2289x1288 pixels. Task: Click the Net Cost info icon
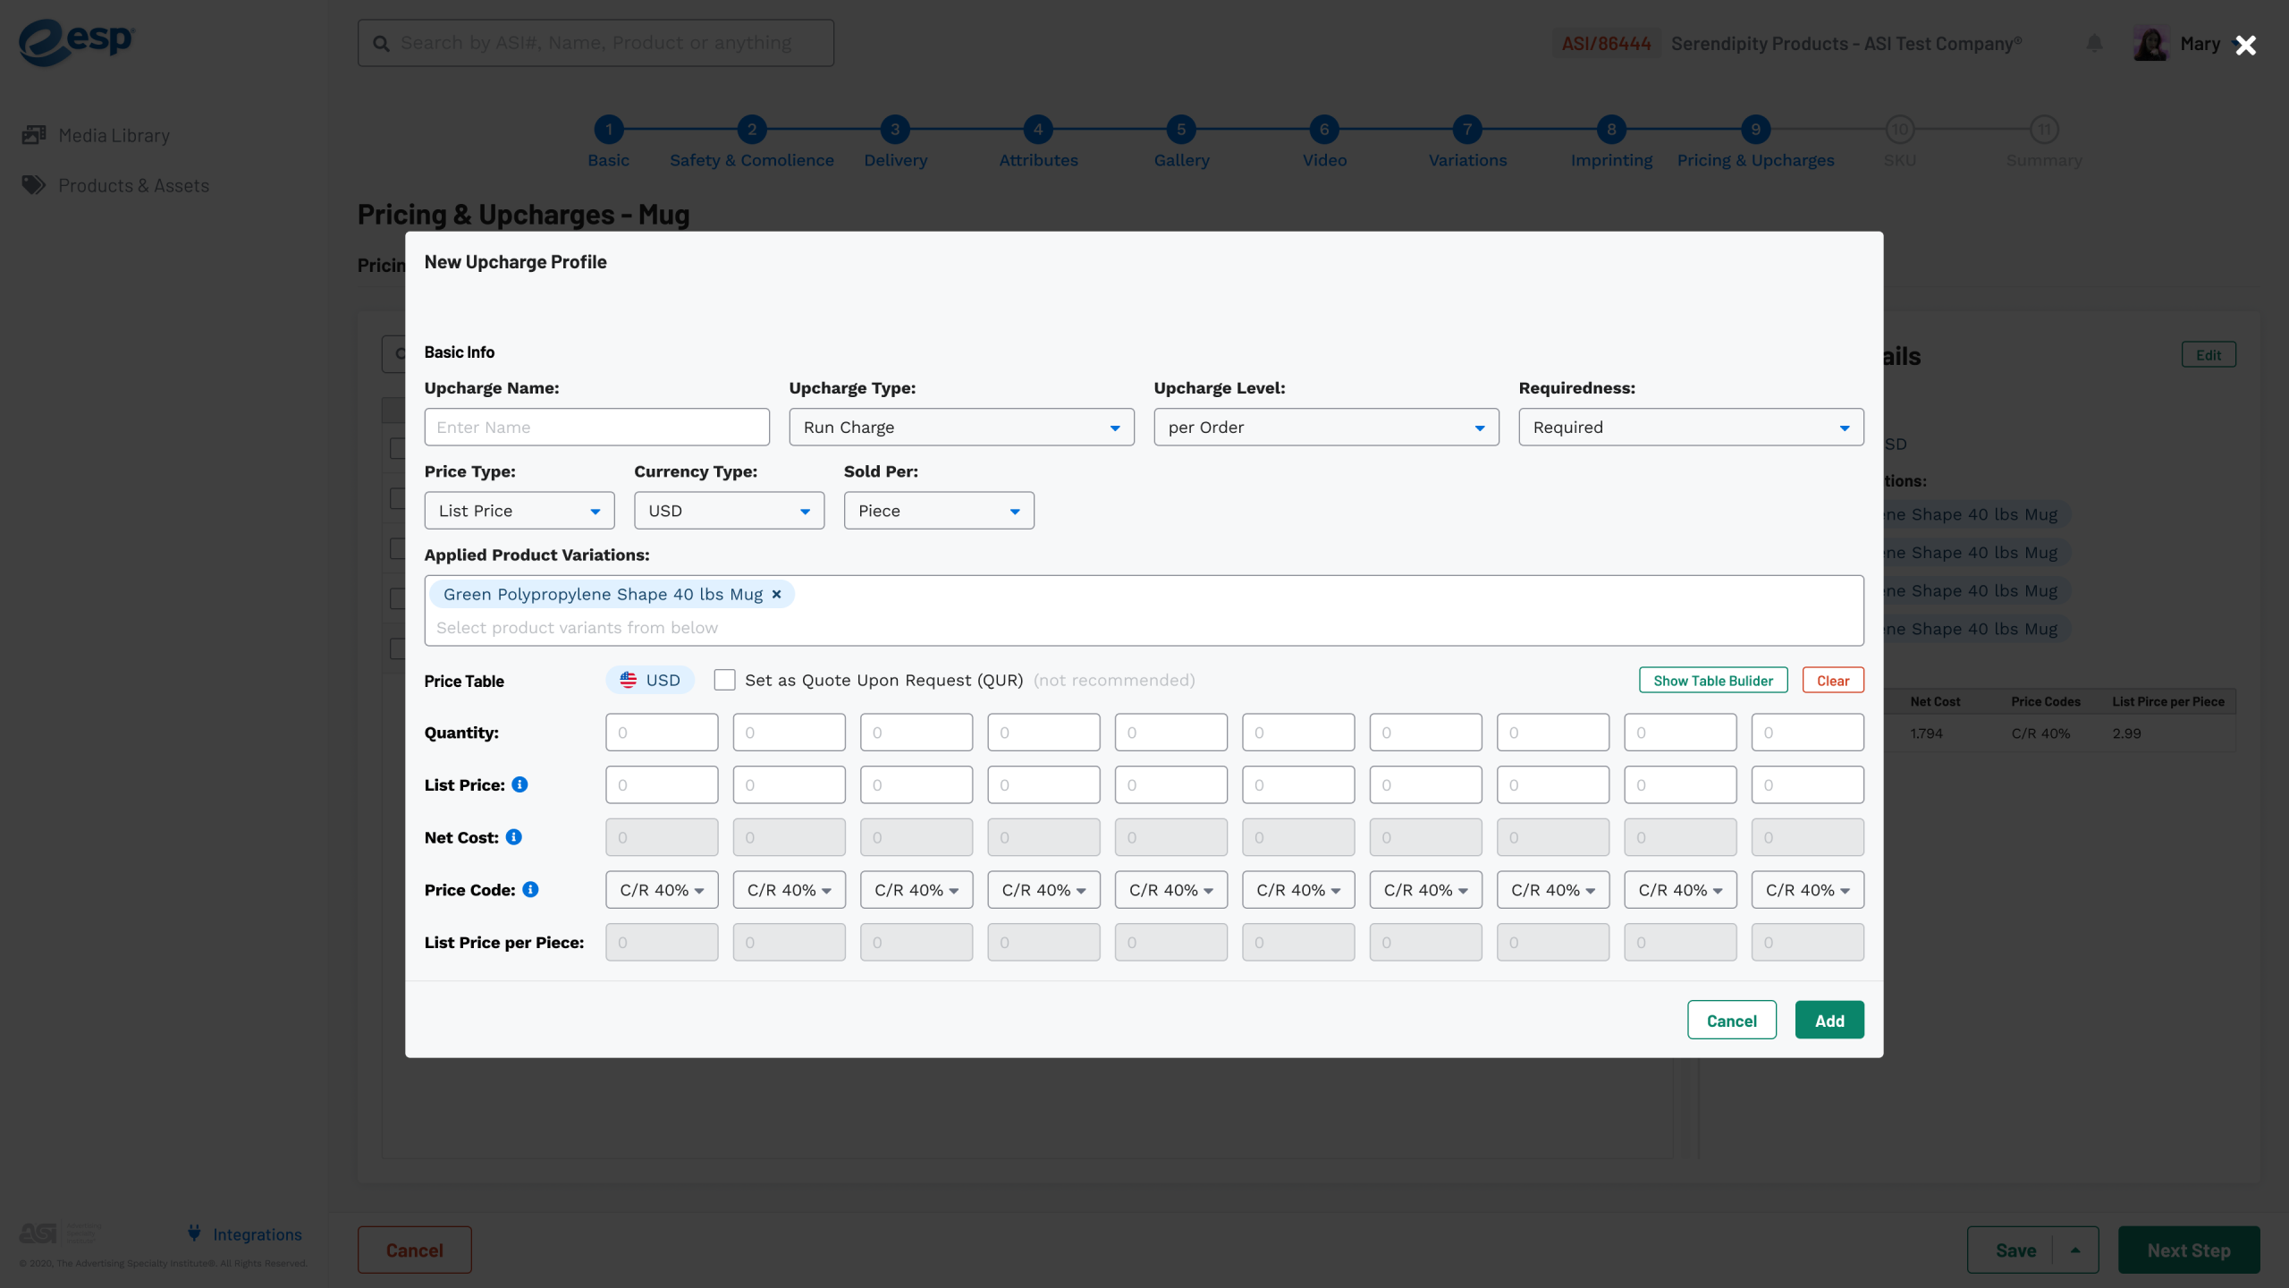[x=513, y=837]
